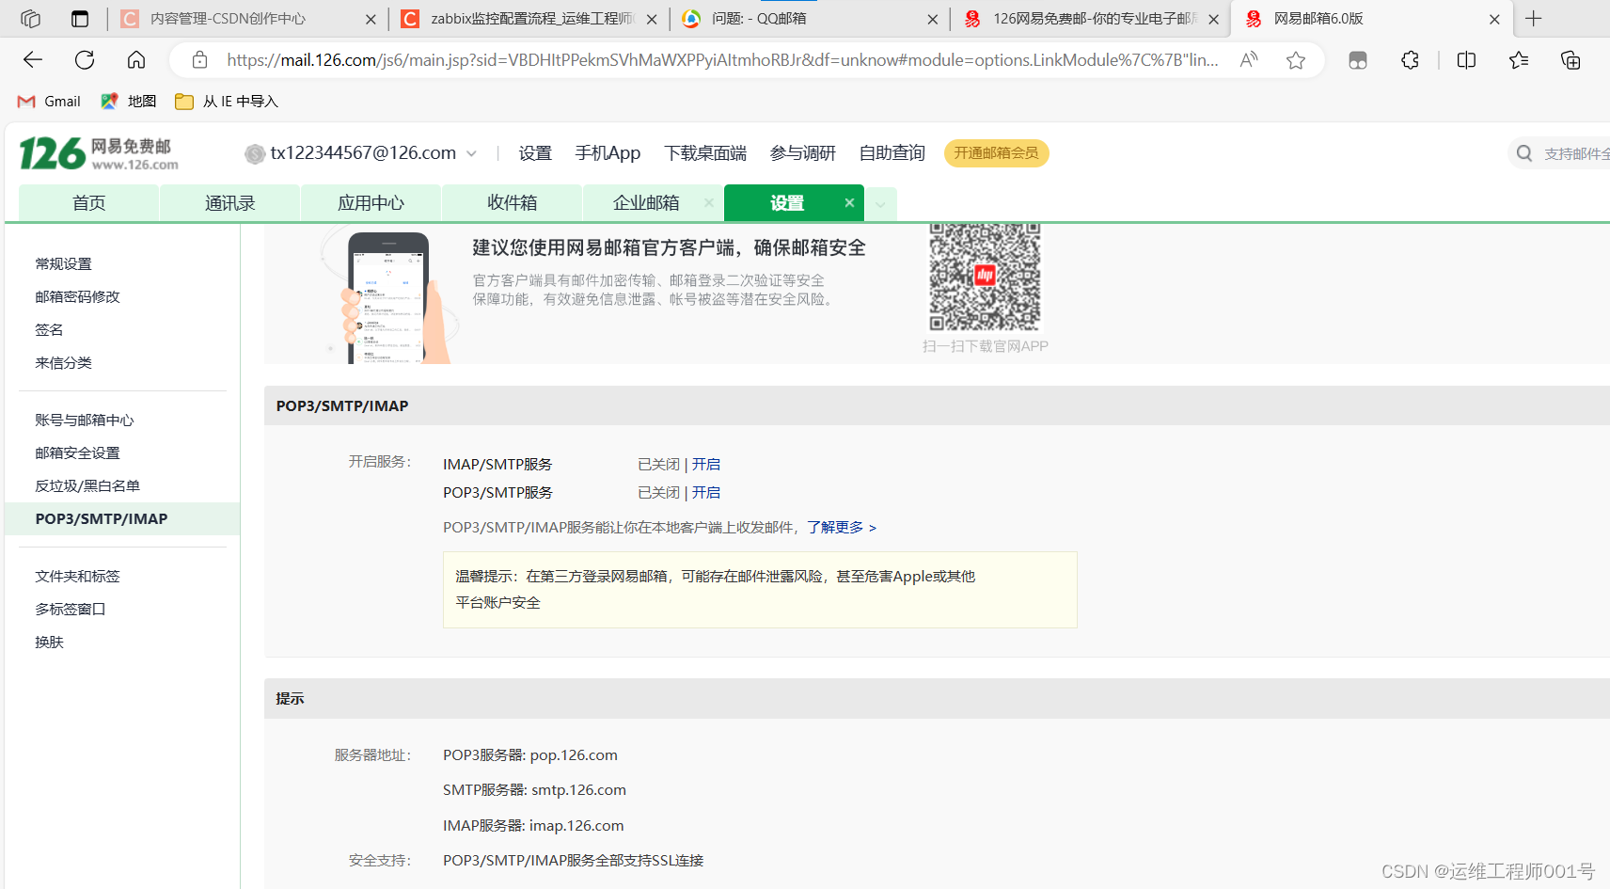The image size is (1610, 889).
Task: Switch to the 收件箱 tab
Action: coord(513,203)
